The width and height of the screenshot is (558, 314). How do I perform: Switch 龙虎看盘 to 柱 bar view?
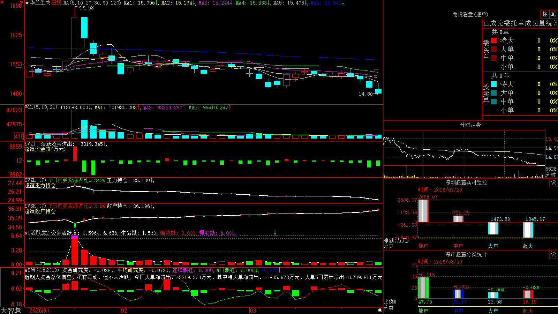pos(545,14)
